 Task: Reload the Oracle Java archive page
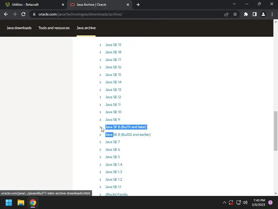click(23, 14)
